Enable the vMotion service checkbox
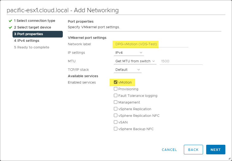The image size is (232, 161). (115, 82)
